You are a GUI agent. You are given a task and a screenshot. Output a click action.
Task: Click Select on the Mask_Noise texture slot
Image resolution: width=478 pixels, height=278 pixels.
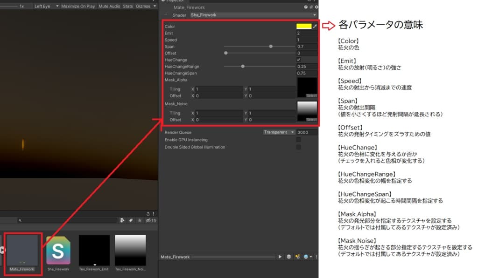point(311,120)
